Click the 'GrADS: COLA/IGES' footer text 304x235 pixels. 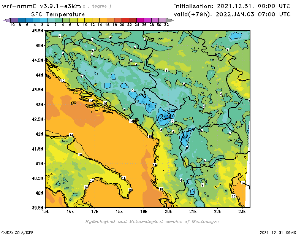pos(17,233)
